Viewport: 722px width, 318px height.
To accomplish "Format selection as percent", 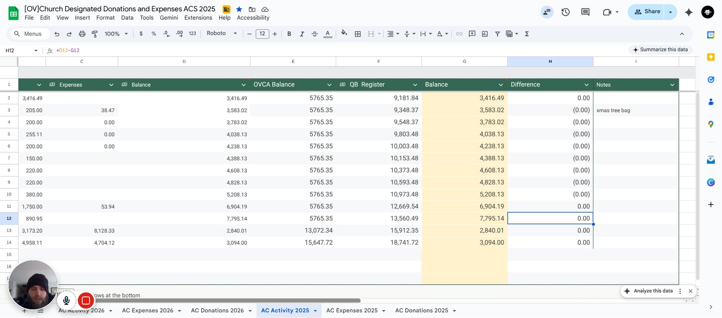I will point(154,34).
